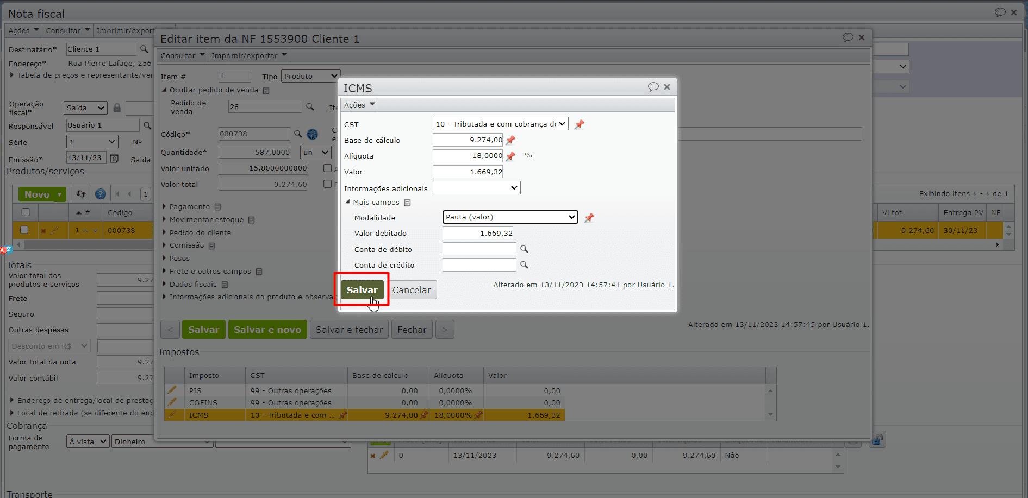This screenshot has width=1028, height=498.
Task: Open comment bubble in Nota fiscal window
Action: (x=1000, y=12)
